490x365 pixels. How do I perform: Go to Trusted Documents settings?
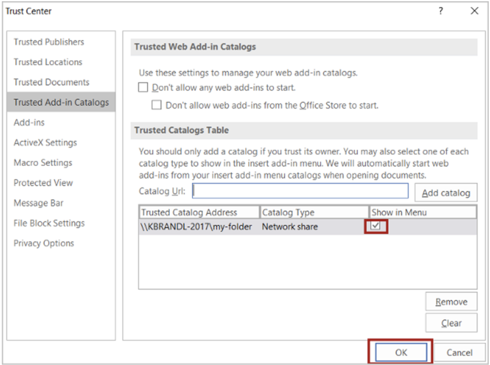pos(51,82)
